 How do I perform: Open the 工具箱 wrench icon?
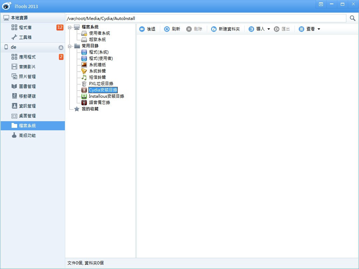coord(14,37)
